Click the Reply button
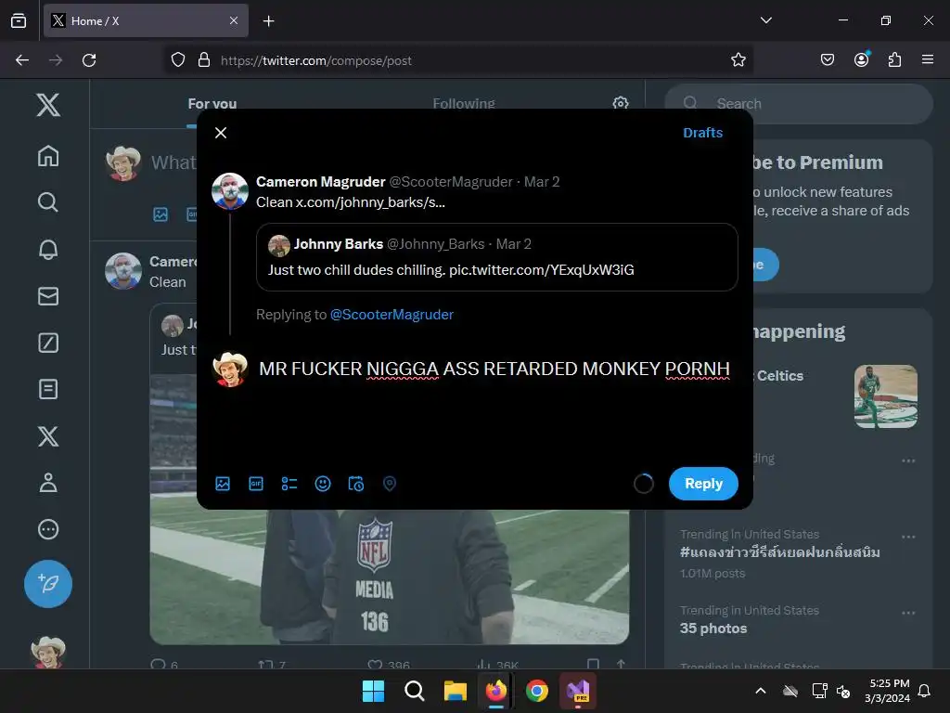The width and height of the screenshot is (950, 713). click(703, 483)
